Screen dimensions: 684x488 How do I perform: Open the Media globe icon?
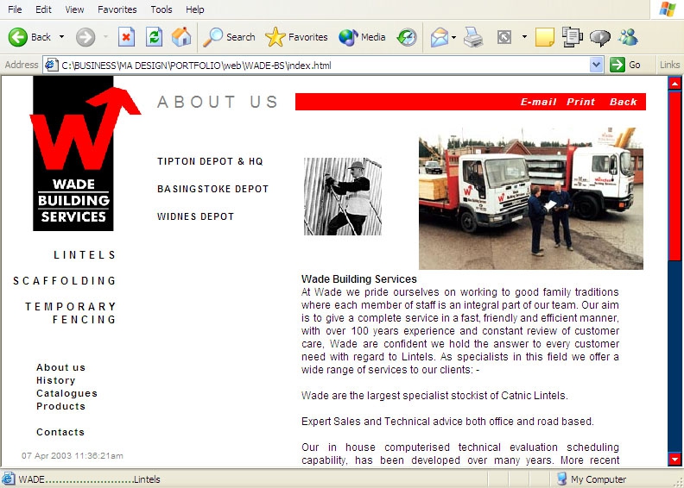pos(348,37)
